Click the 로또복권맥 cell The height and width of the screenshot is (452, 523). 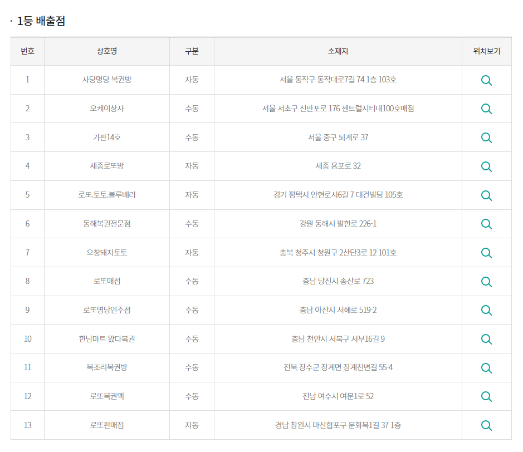pos(107,396)
